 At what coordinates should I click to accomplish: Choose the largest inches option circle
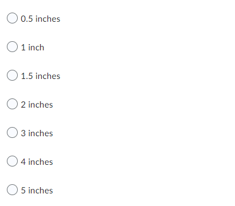pos(13,190)
